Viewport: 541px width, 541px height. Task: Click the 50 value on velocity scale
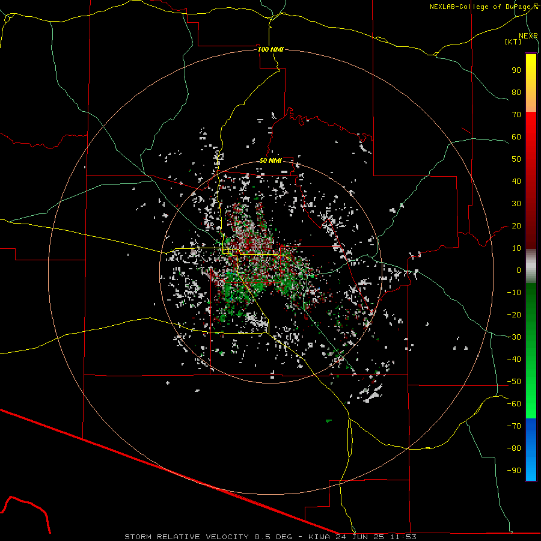click(516, 159)
